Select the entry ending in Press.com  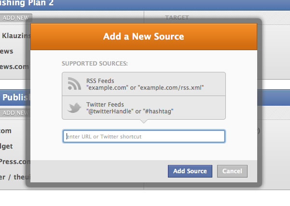coord(15,162)
